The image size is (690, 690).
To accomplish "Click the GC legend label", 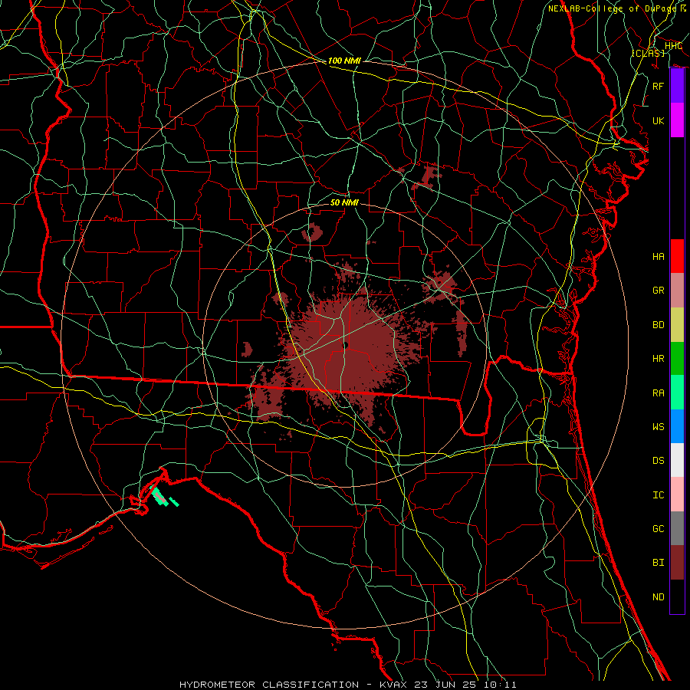I will pos(659,529).
